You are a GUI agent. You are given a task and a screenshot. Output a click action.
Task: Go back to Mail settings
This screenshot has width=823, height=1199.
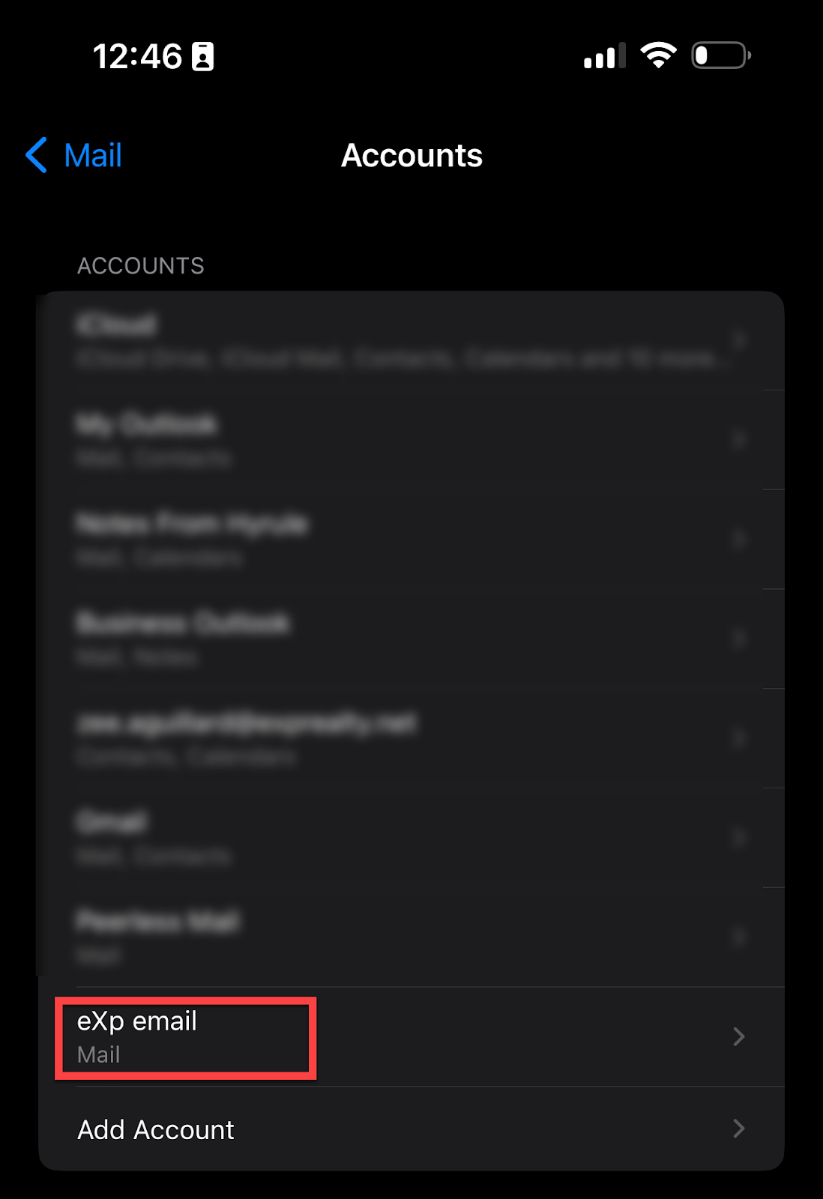click(x=73, y=155)
